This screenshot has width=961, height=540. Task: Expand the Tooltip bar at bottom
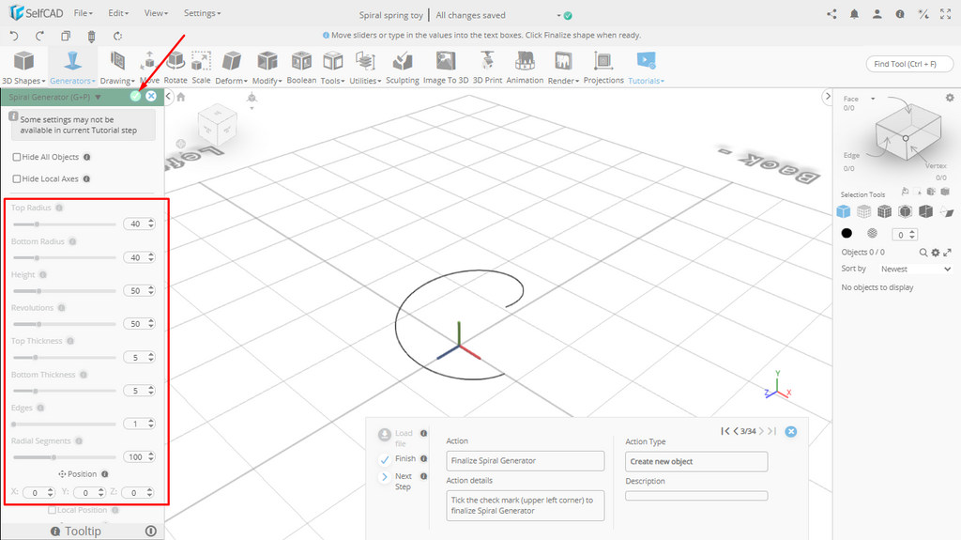(x=83, y=531)
